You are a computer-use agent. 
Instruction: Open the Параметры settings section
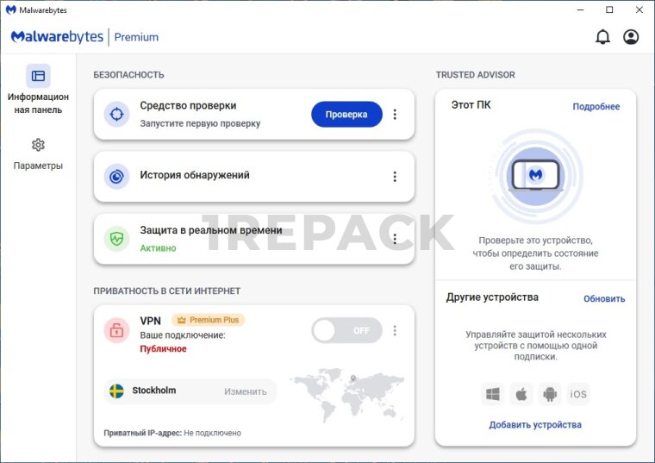point(38,153)
